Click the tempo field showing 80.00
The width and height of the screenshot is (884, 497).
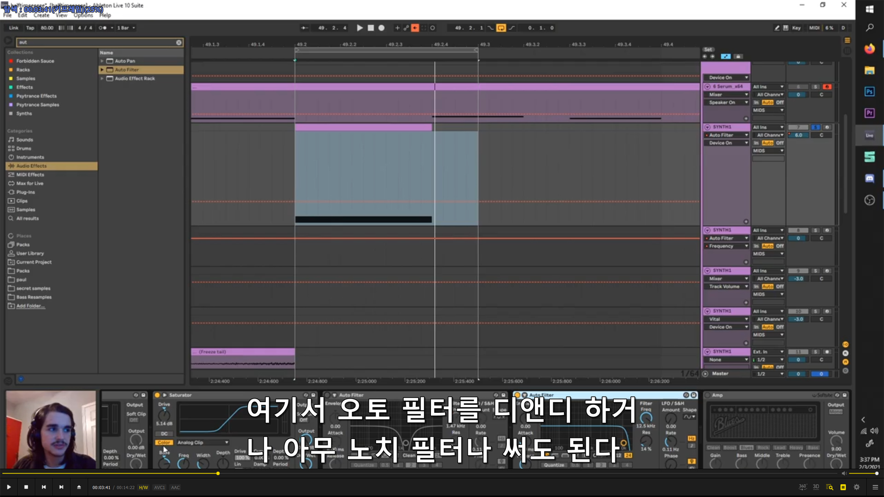47,28
